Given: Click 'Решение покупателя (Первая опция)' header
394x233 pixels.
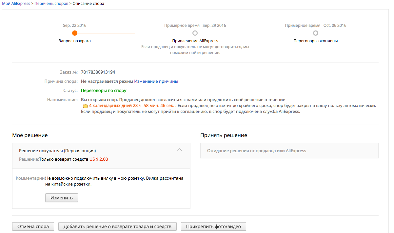Looking at the screenshot, I should 57,151.
